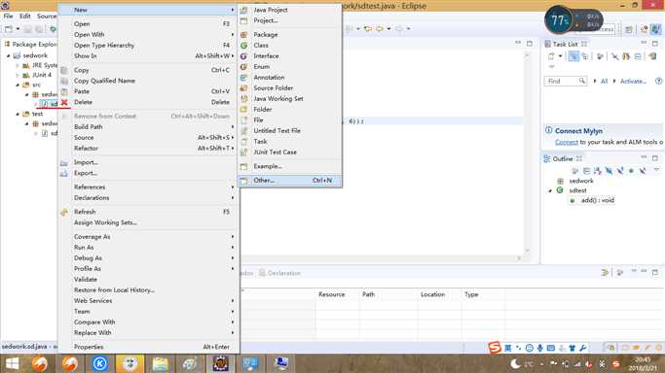
Task: Select add() : void in Outline
Action: (597, 200)
